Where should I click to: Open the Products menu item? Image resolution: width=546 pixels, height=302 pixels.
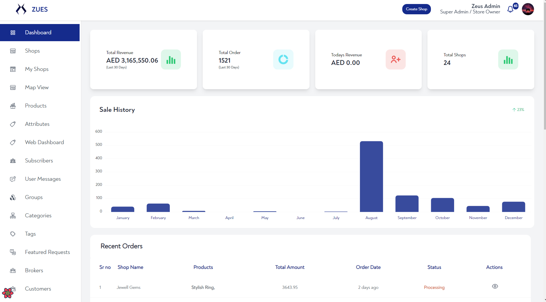pos(40,106)
